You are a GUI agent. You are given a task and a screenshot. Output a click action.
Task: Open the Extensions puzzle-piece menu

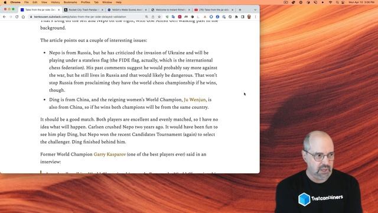(236, 17)
